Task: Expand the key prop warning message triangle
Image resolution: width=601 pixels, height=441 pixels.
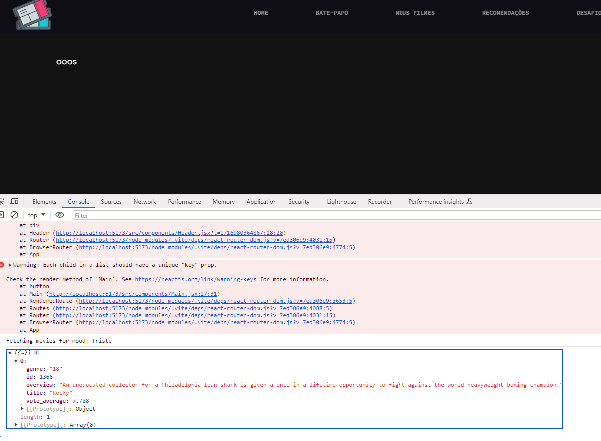Action: click(10, 265)
